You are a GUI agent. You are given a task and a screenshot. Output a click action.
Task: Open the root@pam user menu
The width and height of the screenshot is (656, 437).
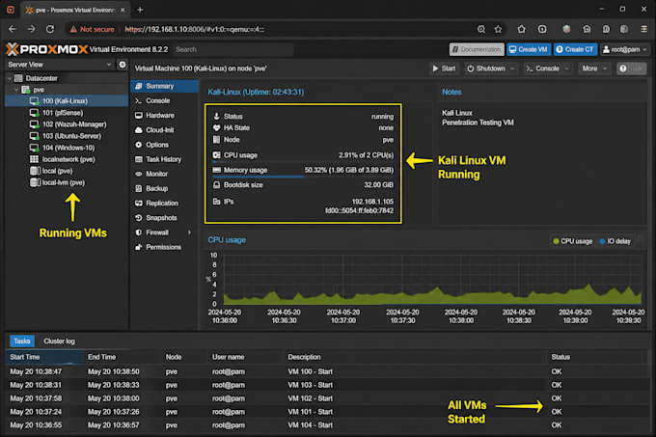[x=624, y=49]
